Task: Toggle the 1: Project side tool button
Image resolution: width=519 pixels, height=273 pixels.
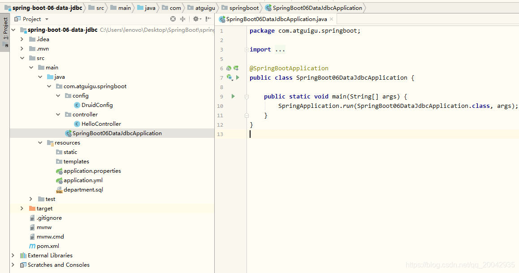Action: pyautogui.click(x=5, y=32)
